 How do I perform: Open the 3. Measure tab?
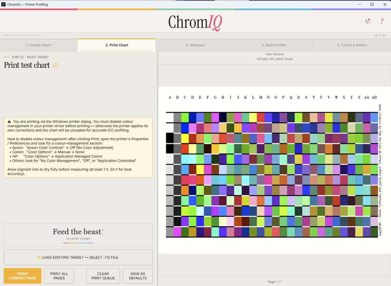click(x=195, y=45)
